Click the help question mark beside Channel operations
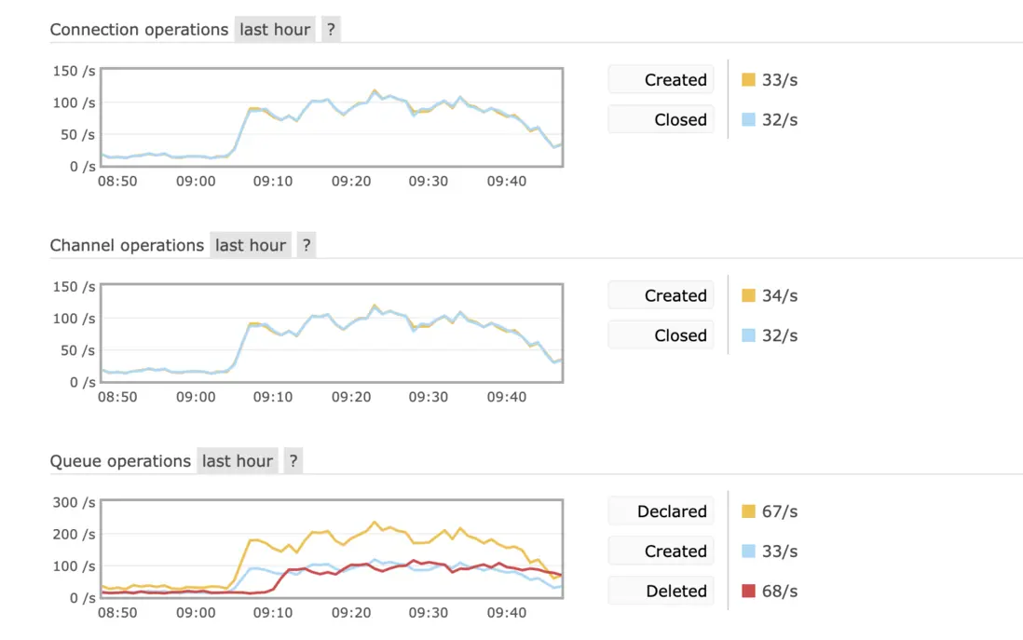 click(x=307, y=246)
